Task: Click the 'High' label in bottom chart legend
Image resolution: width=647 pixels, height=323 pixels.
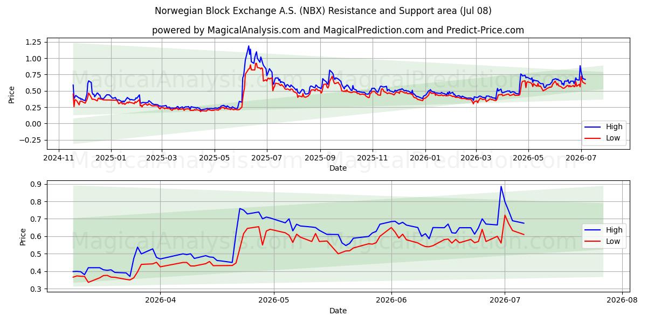Action: click(x=614, y=230)
